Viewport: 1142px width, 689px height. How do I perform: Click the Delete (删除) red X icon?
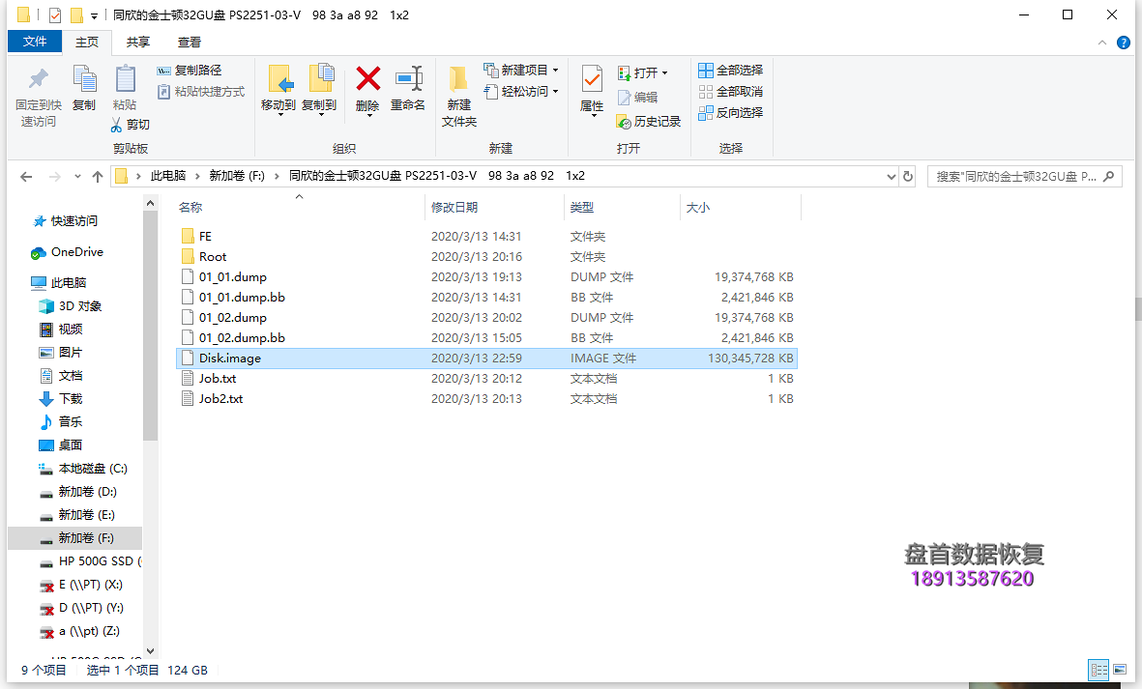367,79
